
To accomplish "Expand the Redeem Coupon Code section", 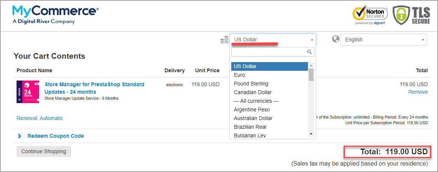I will (56, 136).
